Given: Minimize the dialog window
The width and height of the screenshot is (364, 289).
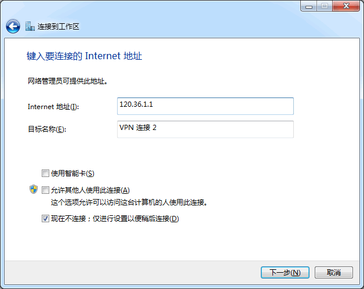Looking at the screenshot, I should click(x=309, y=6).
